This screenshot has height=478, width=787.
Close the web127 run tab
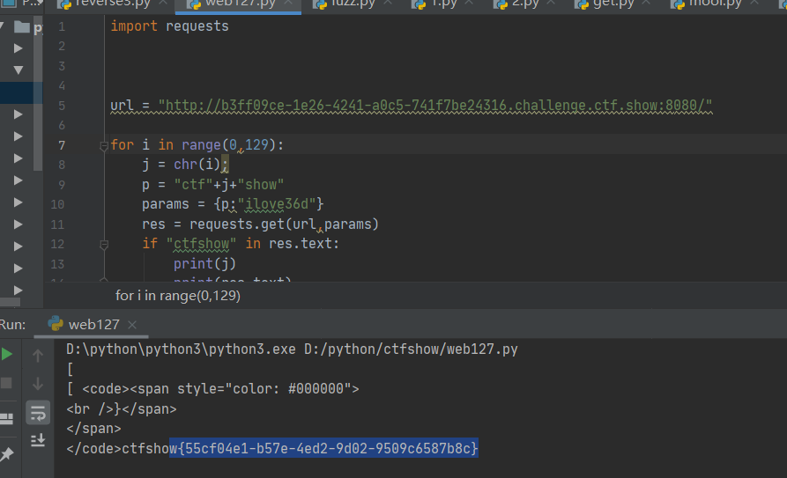(x=132, y=325)
